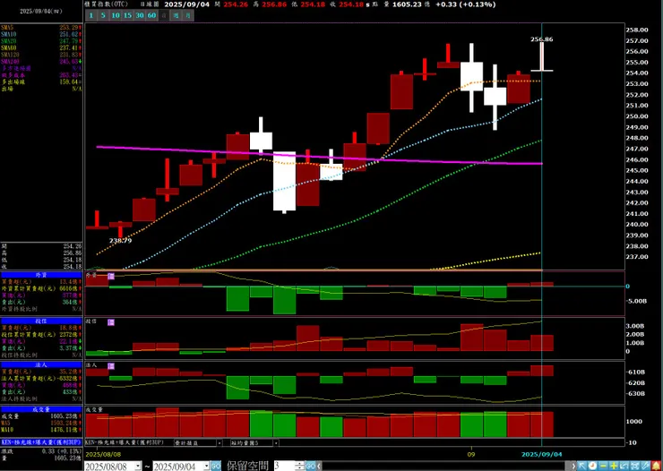Select the daily (日) timeframe button
The image size is (663, 471).
point(164,15)
